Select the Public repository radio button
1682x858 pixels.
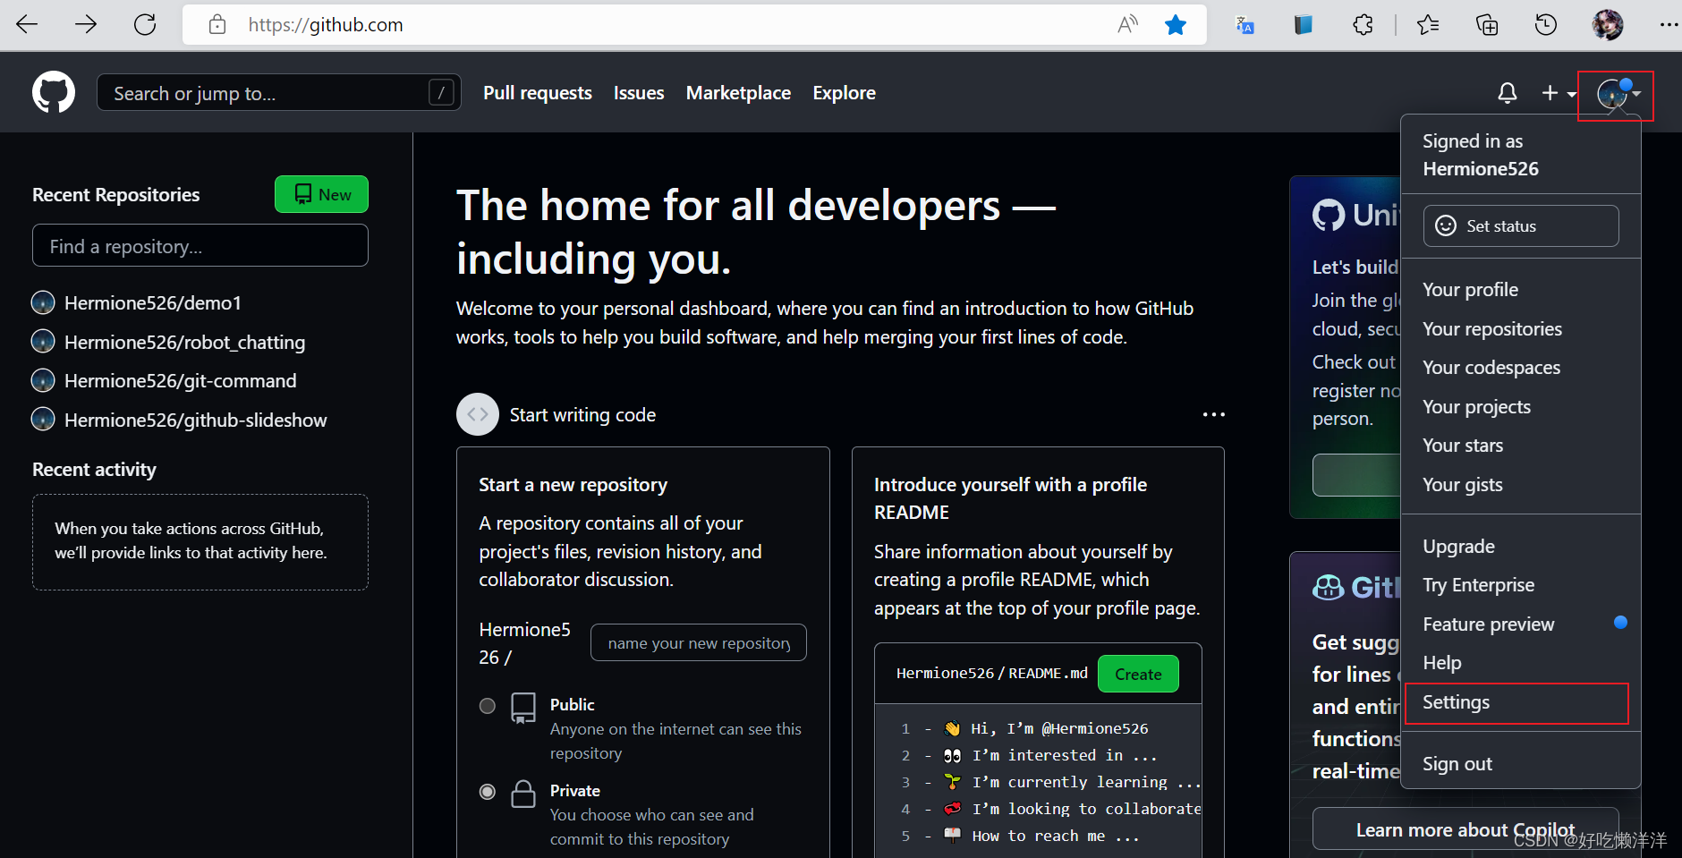tap(488, 706)
